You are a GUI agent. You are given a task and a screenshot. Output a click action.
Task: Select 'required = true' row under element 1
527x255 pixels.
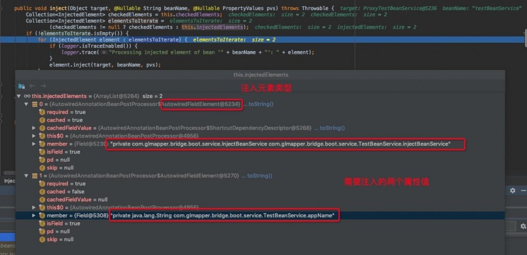tap(260, 184)
